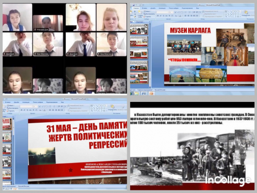
Task: Clear formatting icon in Музеи Карлага window
Action: [181, 12]
